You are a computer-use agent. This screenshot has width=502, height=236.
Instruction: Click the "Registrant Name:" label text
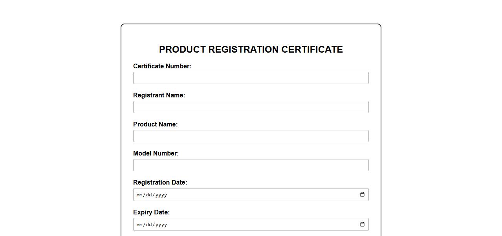(159, 95)
